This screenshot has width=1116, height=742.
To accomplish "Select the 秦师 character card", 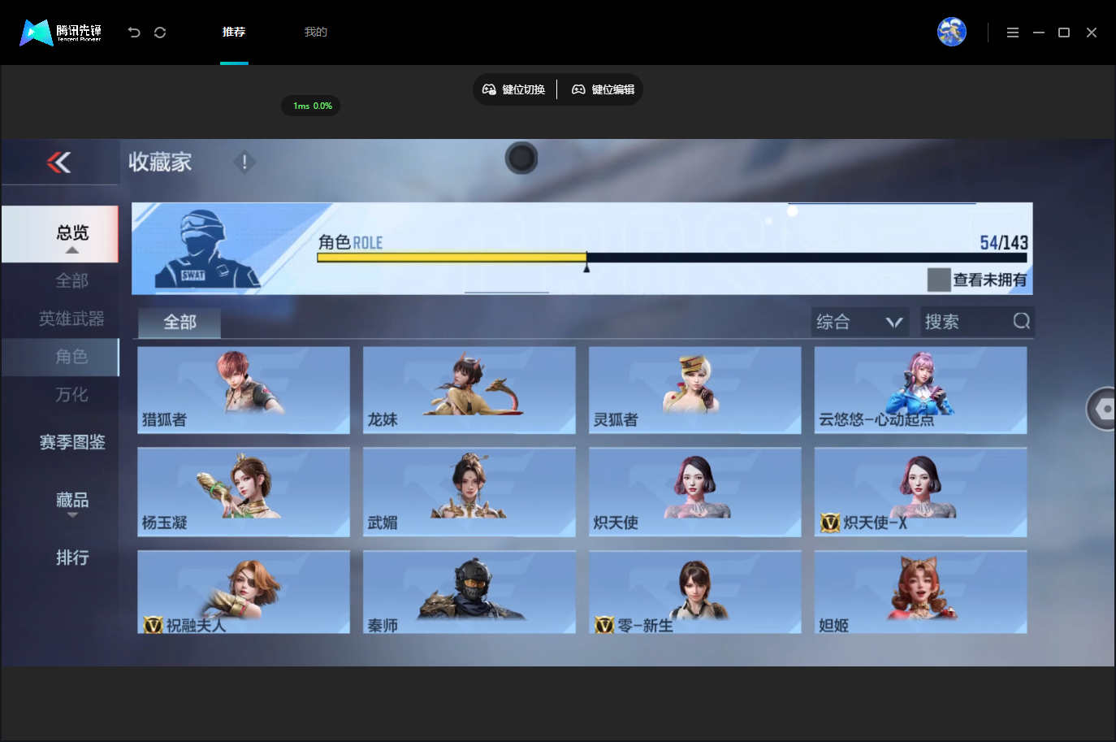I will tap(469, 592).
